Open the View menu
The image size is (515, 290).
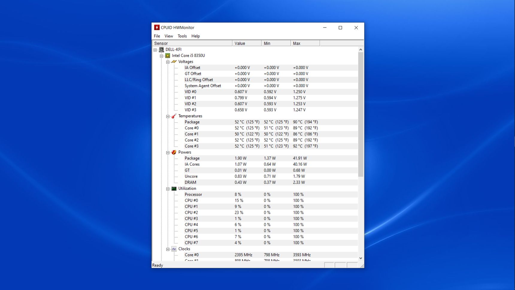point(169,36)
